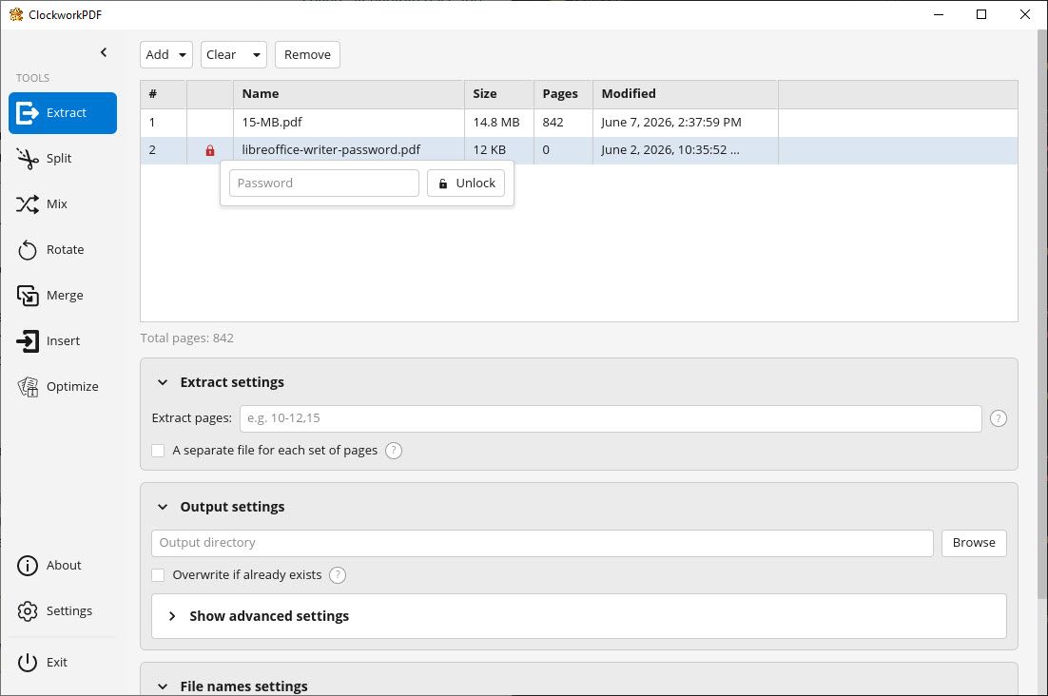Sort by the # column header
The height and width of the screenshot is (696, 1048).
click(163, 94)
